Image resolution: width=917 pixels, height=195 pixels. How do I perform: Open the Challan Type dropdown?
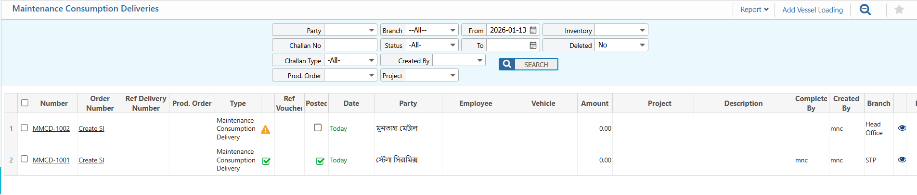coord(350,60)
